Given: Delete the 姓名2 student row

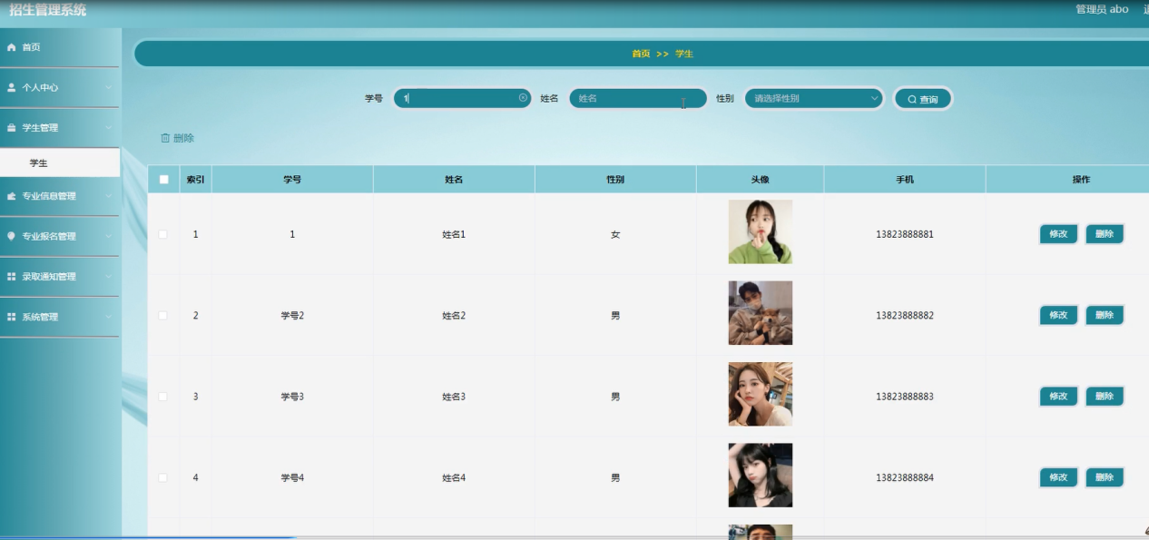Looking at the screenshot, I should coord(1105,315).
